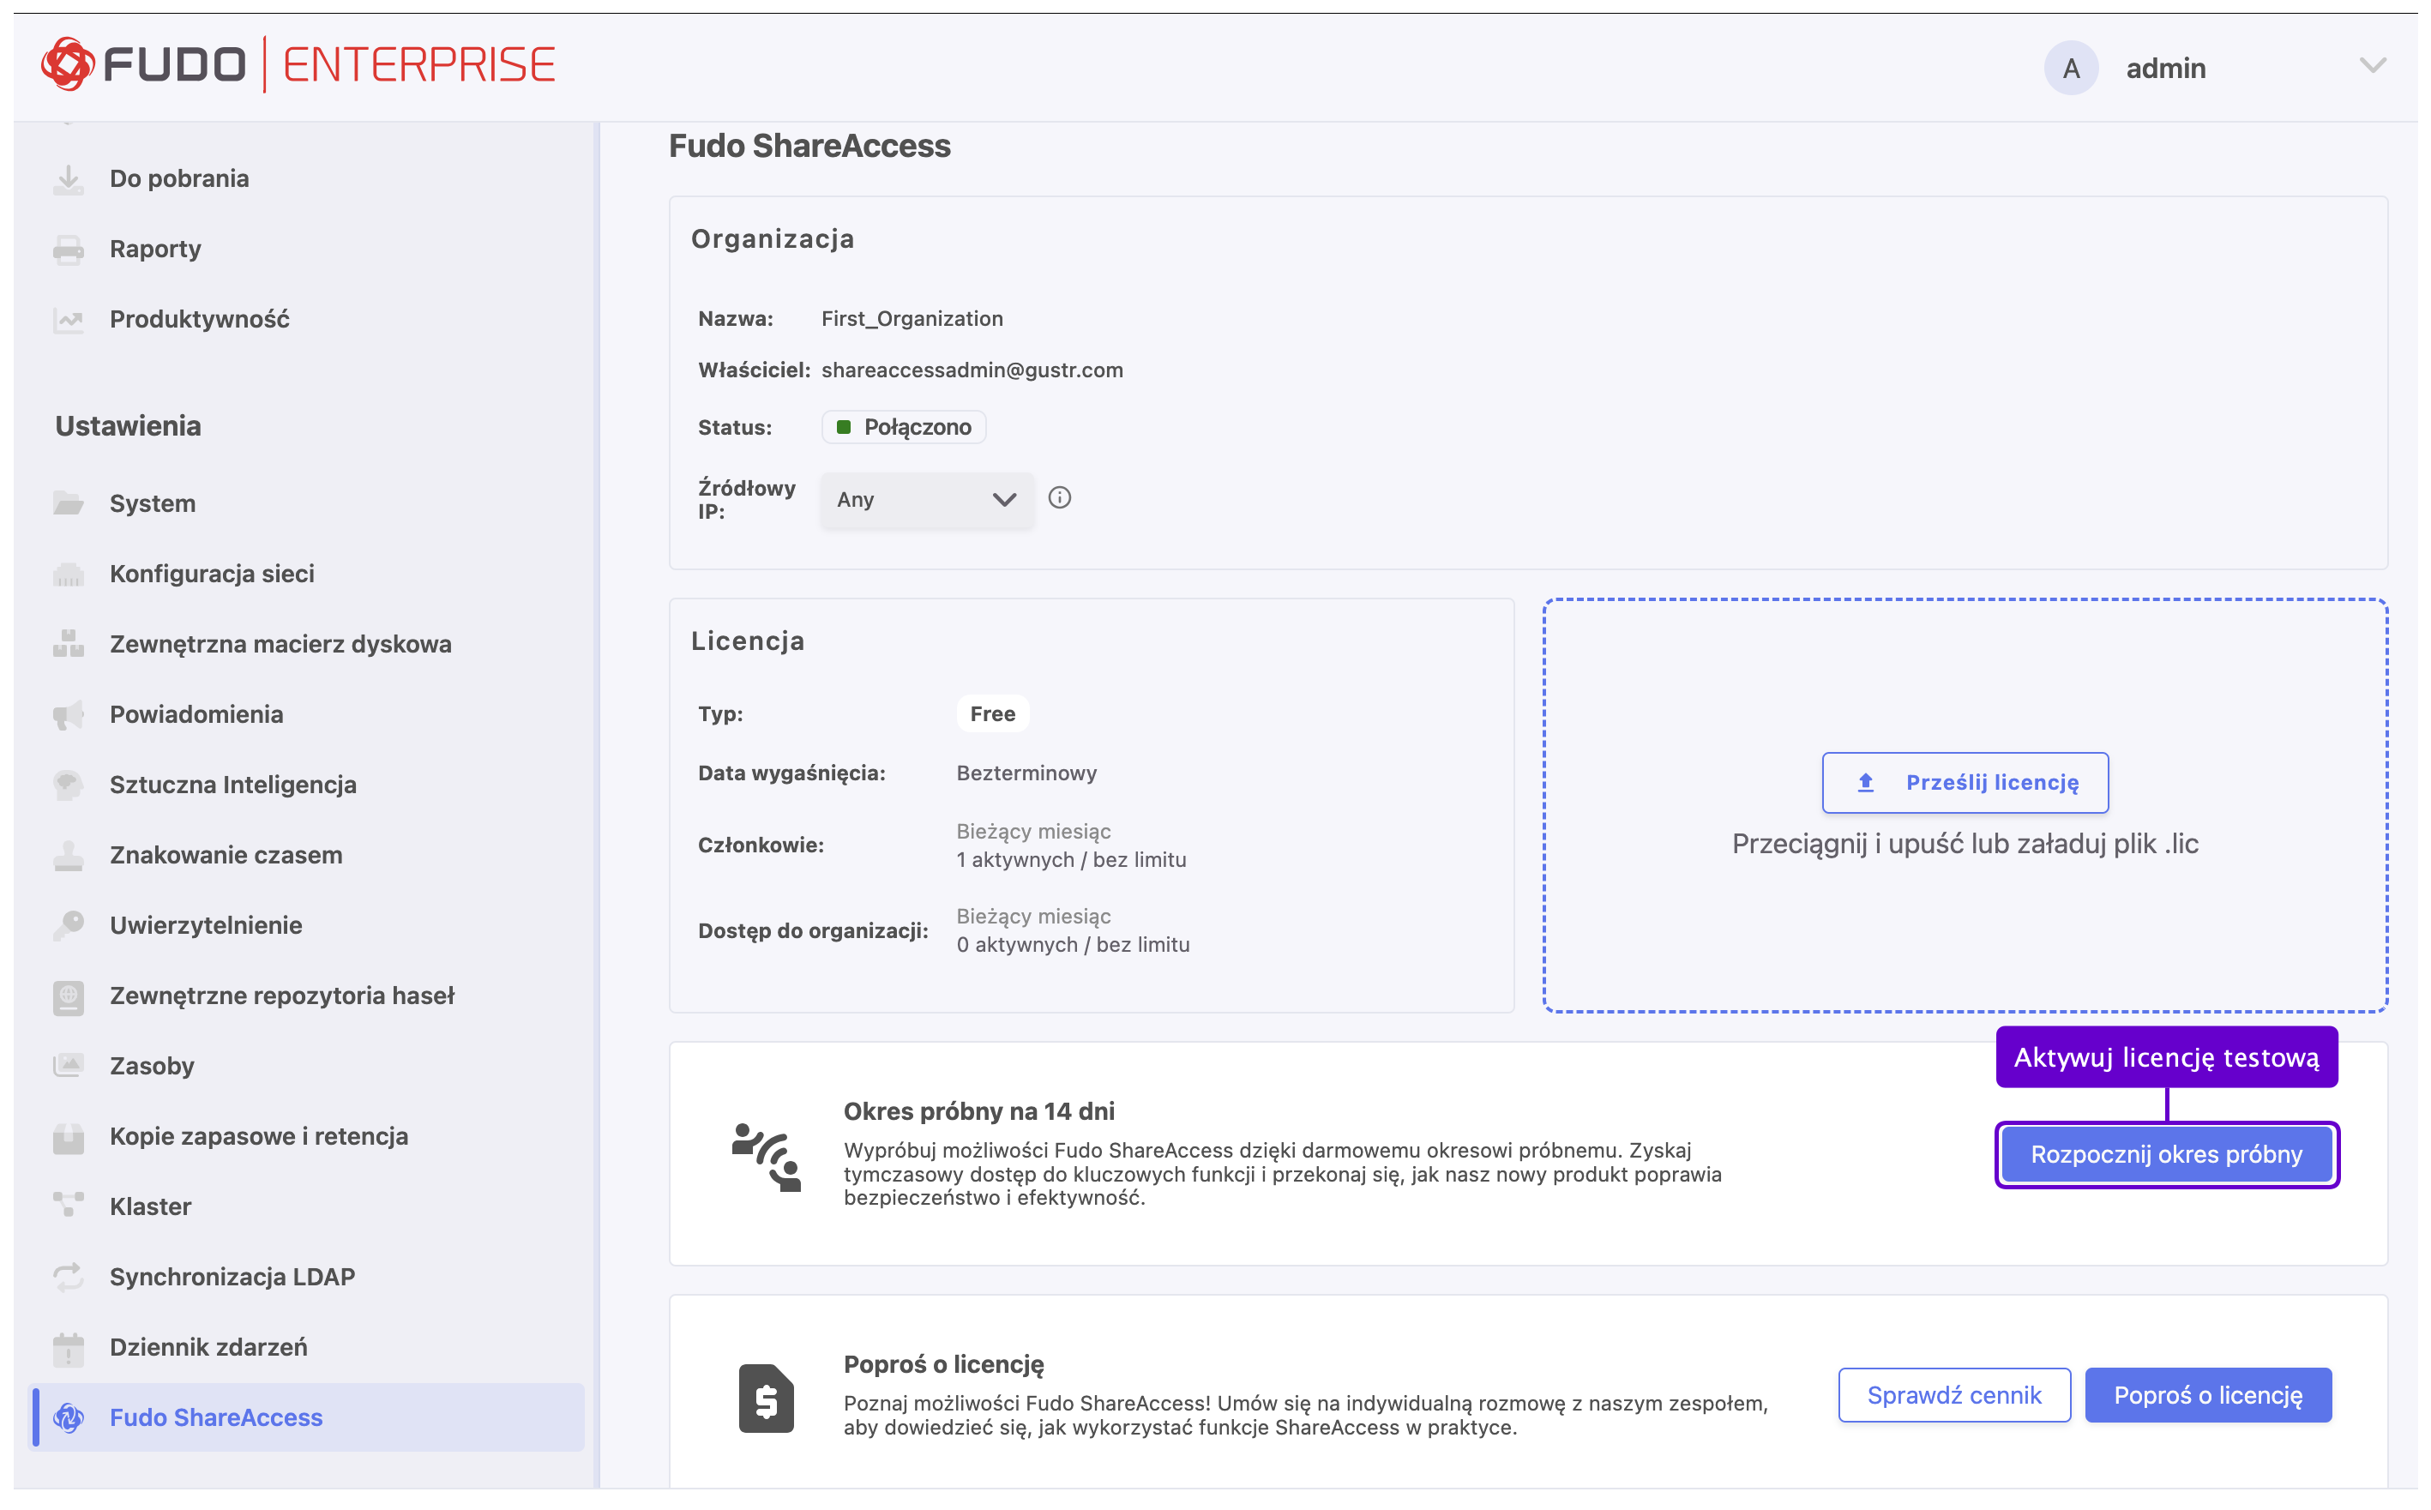Click the Prześlij licencję upload button
The image size is (2431, 1510).
[1965, 783]
